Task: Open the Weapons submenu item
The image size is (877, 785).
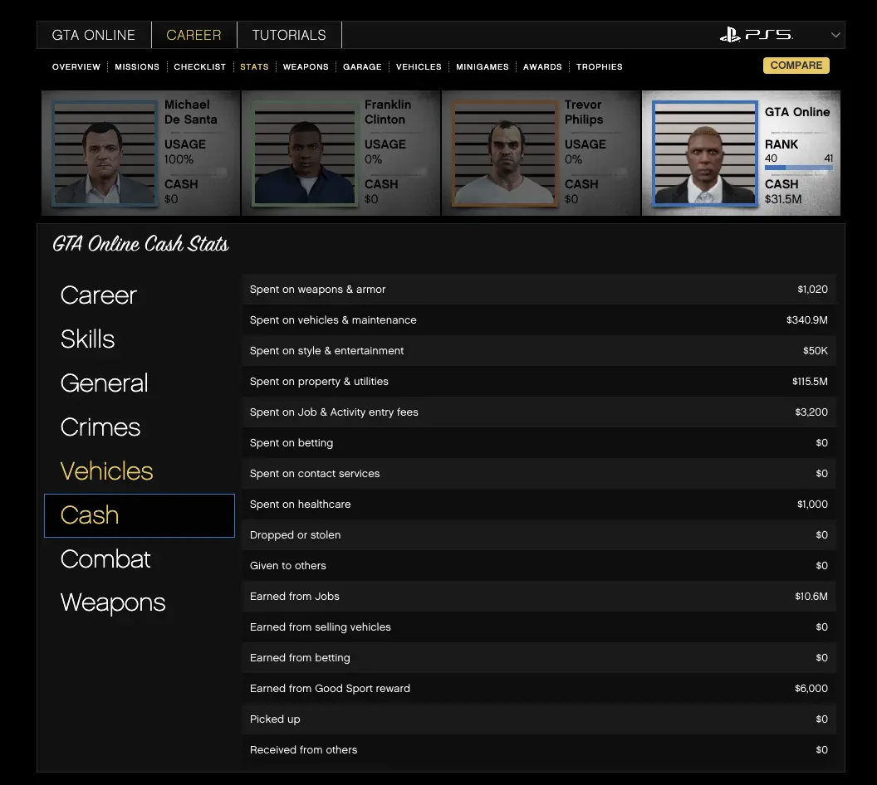Action: 306,66
